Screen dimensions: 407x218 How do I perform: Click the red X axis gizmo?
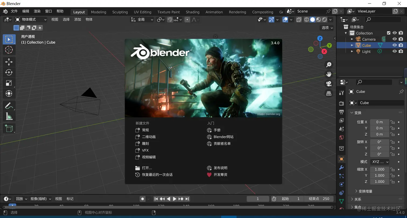pyautogui.click(x=324, y=51)
